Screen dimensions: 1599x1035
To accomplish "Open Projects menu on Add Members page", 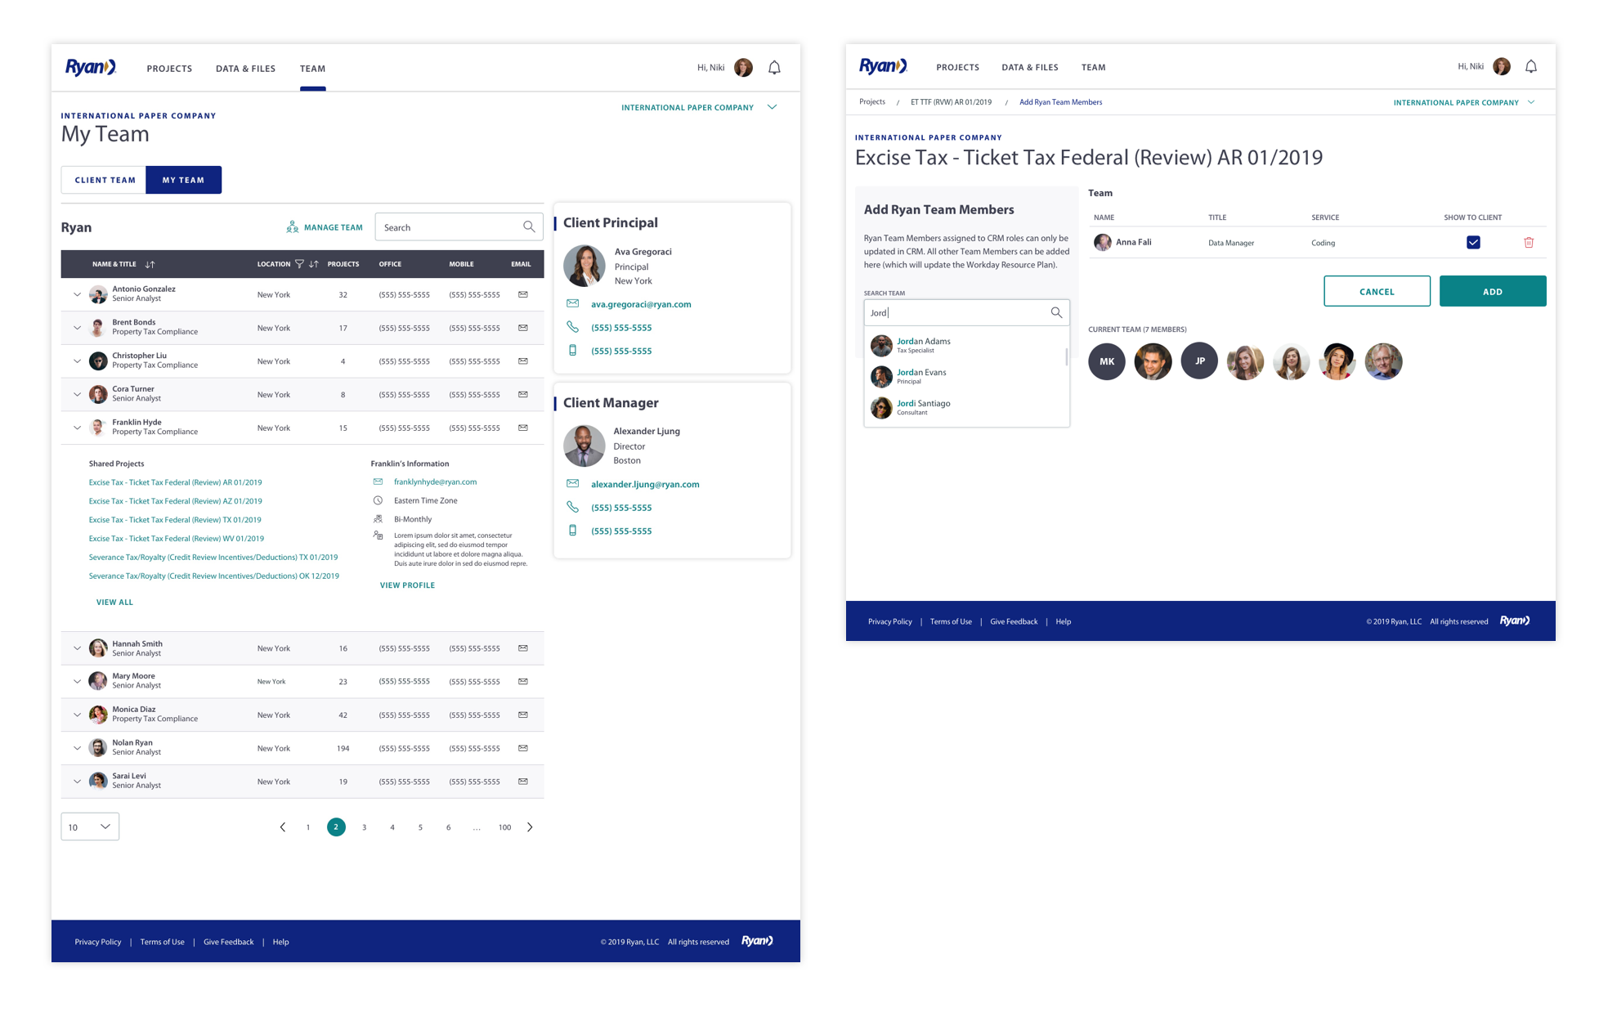I will pyautogui.click(x=957, y=67).
